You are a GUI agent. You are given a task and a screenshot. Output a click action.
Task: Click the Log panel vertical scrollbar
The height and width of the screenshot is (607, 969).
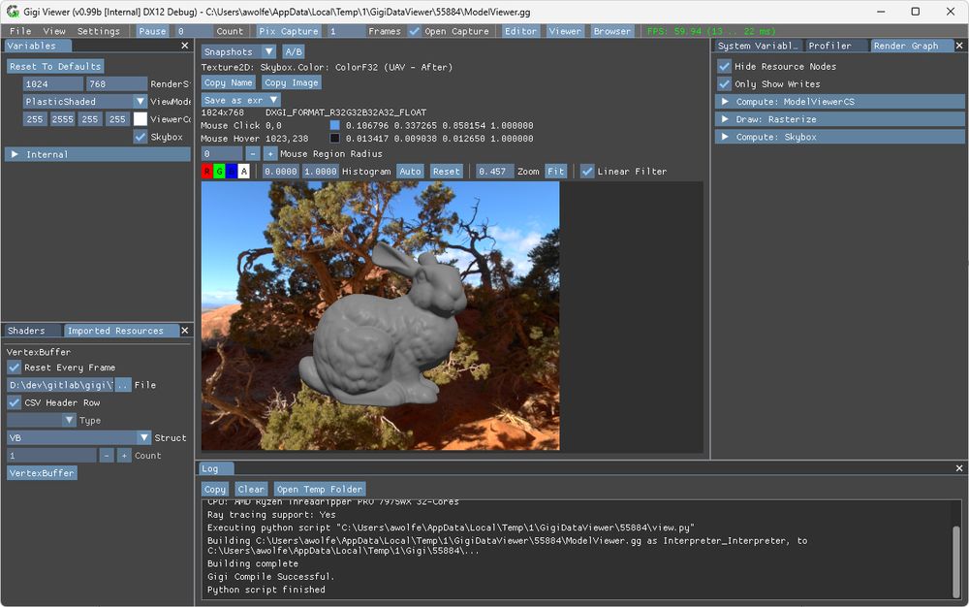(x=956, y=560)
